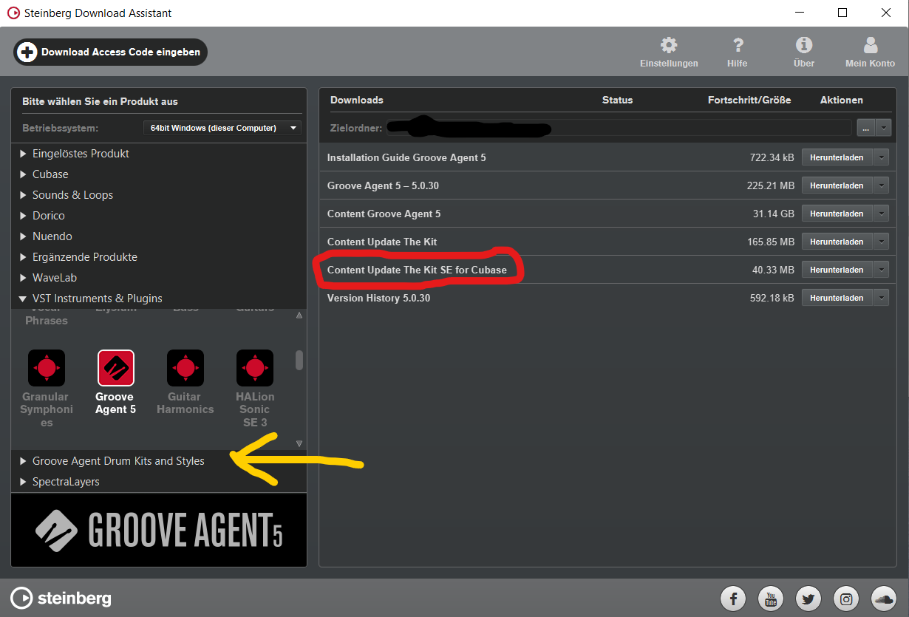The width and height of the screenshot is (909, 617).
Task: Click the Zielordner path field
Action: pos(619,128)
